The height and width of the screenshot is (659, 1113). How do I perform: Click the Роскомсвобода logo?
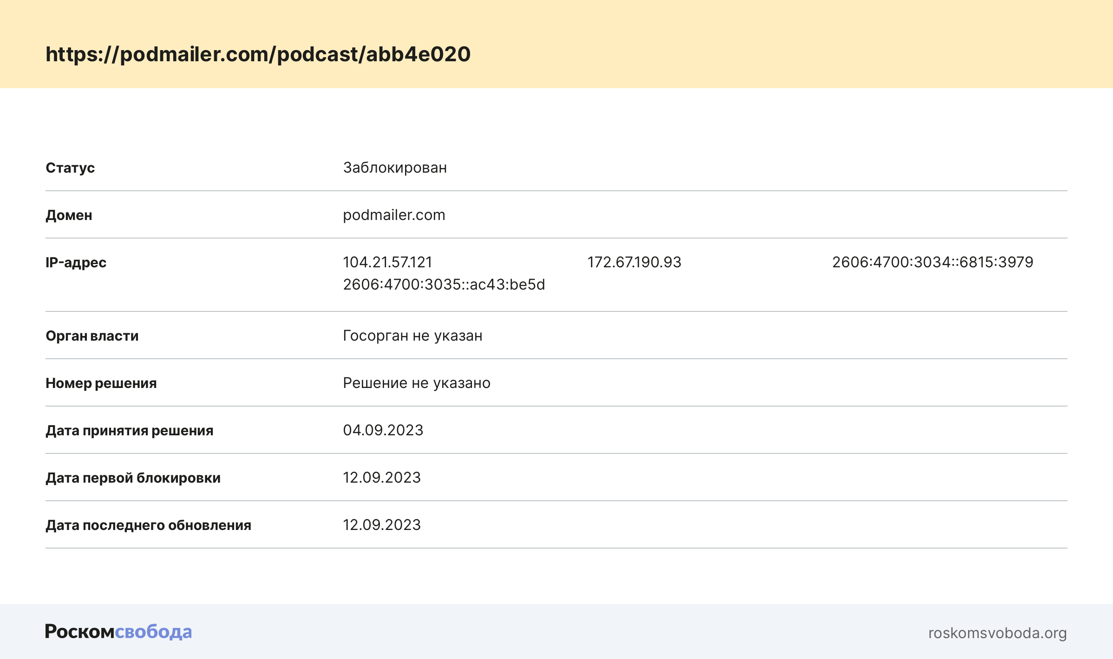[x=118, y=632]
